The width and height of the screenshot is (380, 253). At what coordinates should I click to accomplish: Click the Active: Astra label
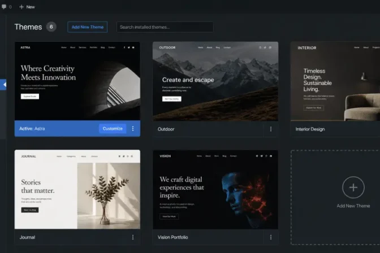click(x=32, y=129)
